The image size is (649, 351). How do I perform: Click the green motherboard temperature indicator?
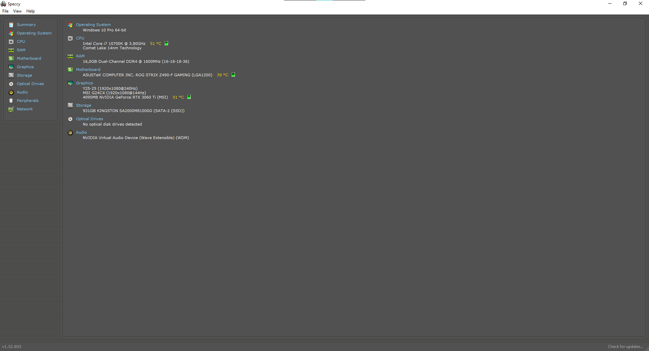point(233,75)
